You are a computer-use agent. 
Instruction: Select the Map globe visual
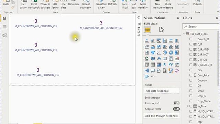click(147, 59)
